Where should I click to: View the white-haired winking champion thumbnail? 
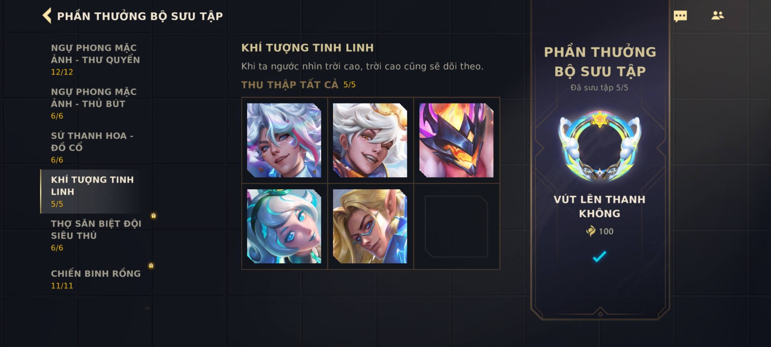[x=370, y=140]
